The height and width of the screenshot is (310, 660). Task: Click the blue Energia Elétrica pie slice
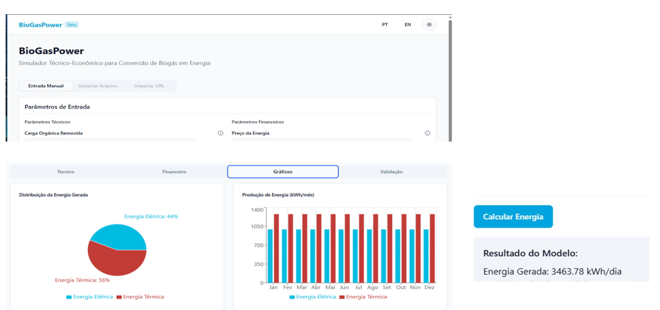tap(119, 236)
